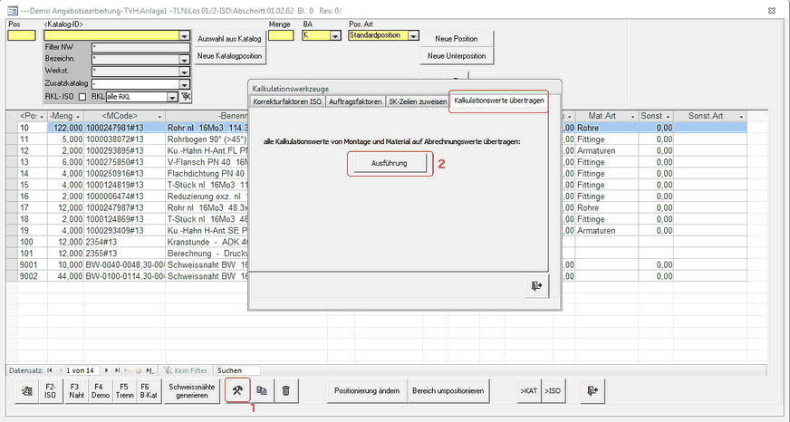Click the copy position icon
This screenshot has width=790, height=422.
(262, 389)
